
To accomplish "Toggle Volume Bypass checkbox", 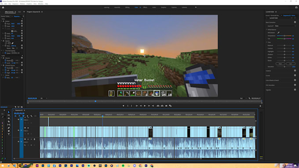I will tap(12, 60).
